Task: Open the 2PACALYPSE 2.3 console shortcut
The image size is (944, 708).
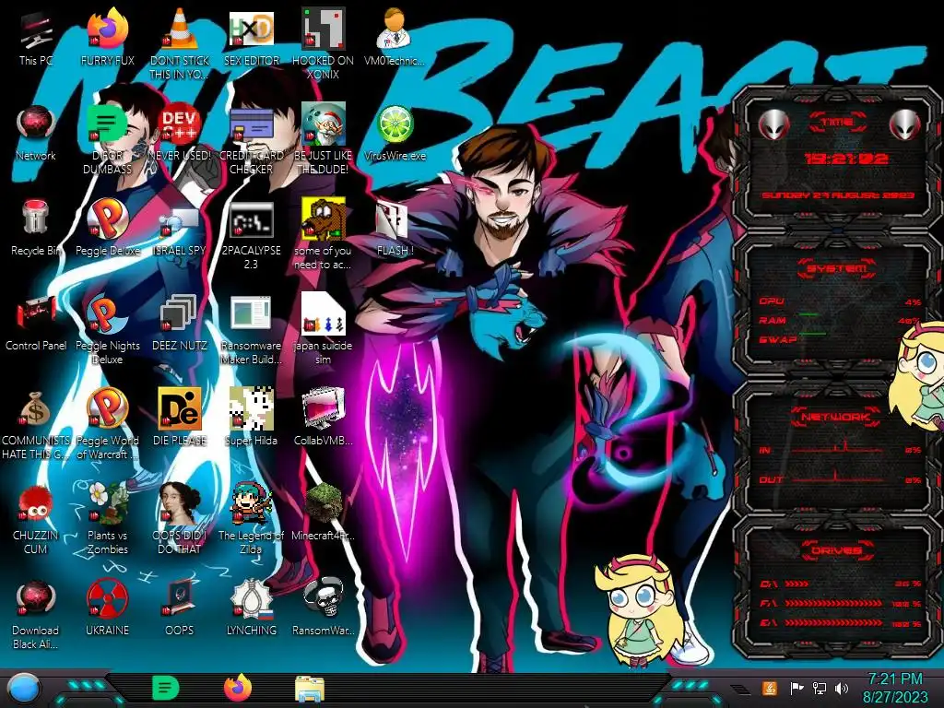Action: coord(251,235)
